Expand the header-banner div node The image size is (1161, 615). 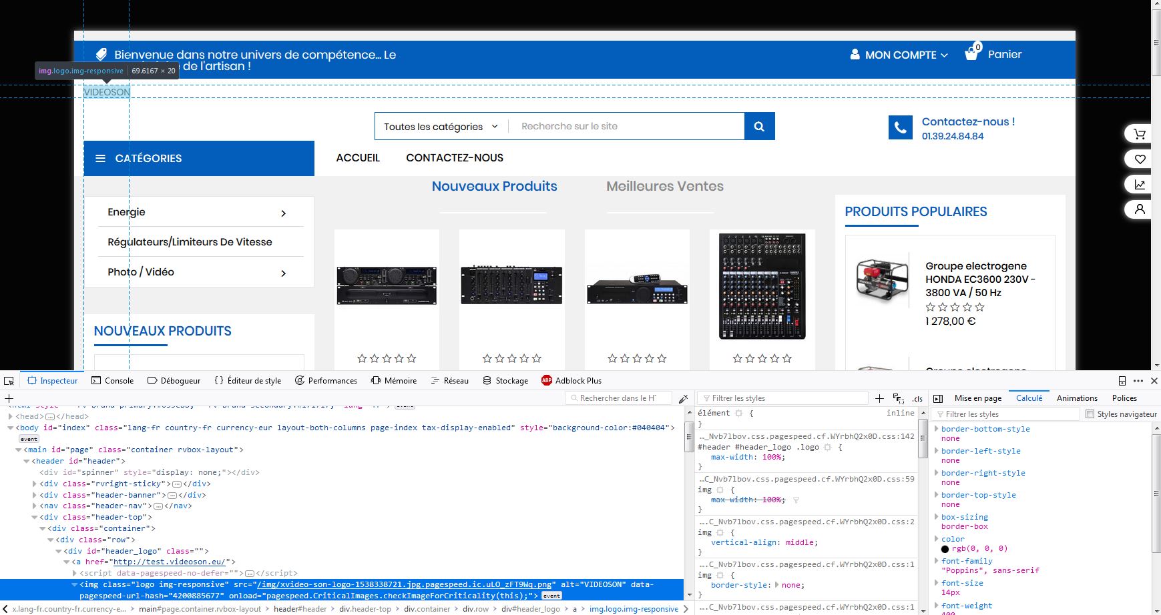point(35,495)
